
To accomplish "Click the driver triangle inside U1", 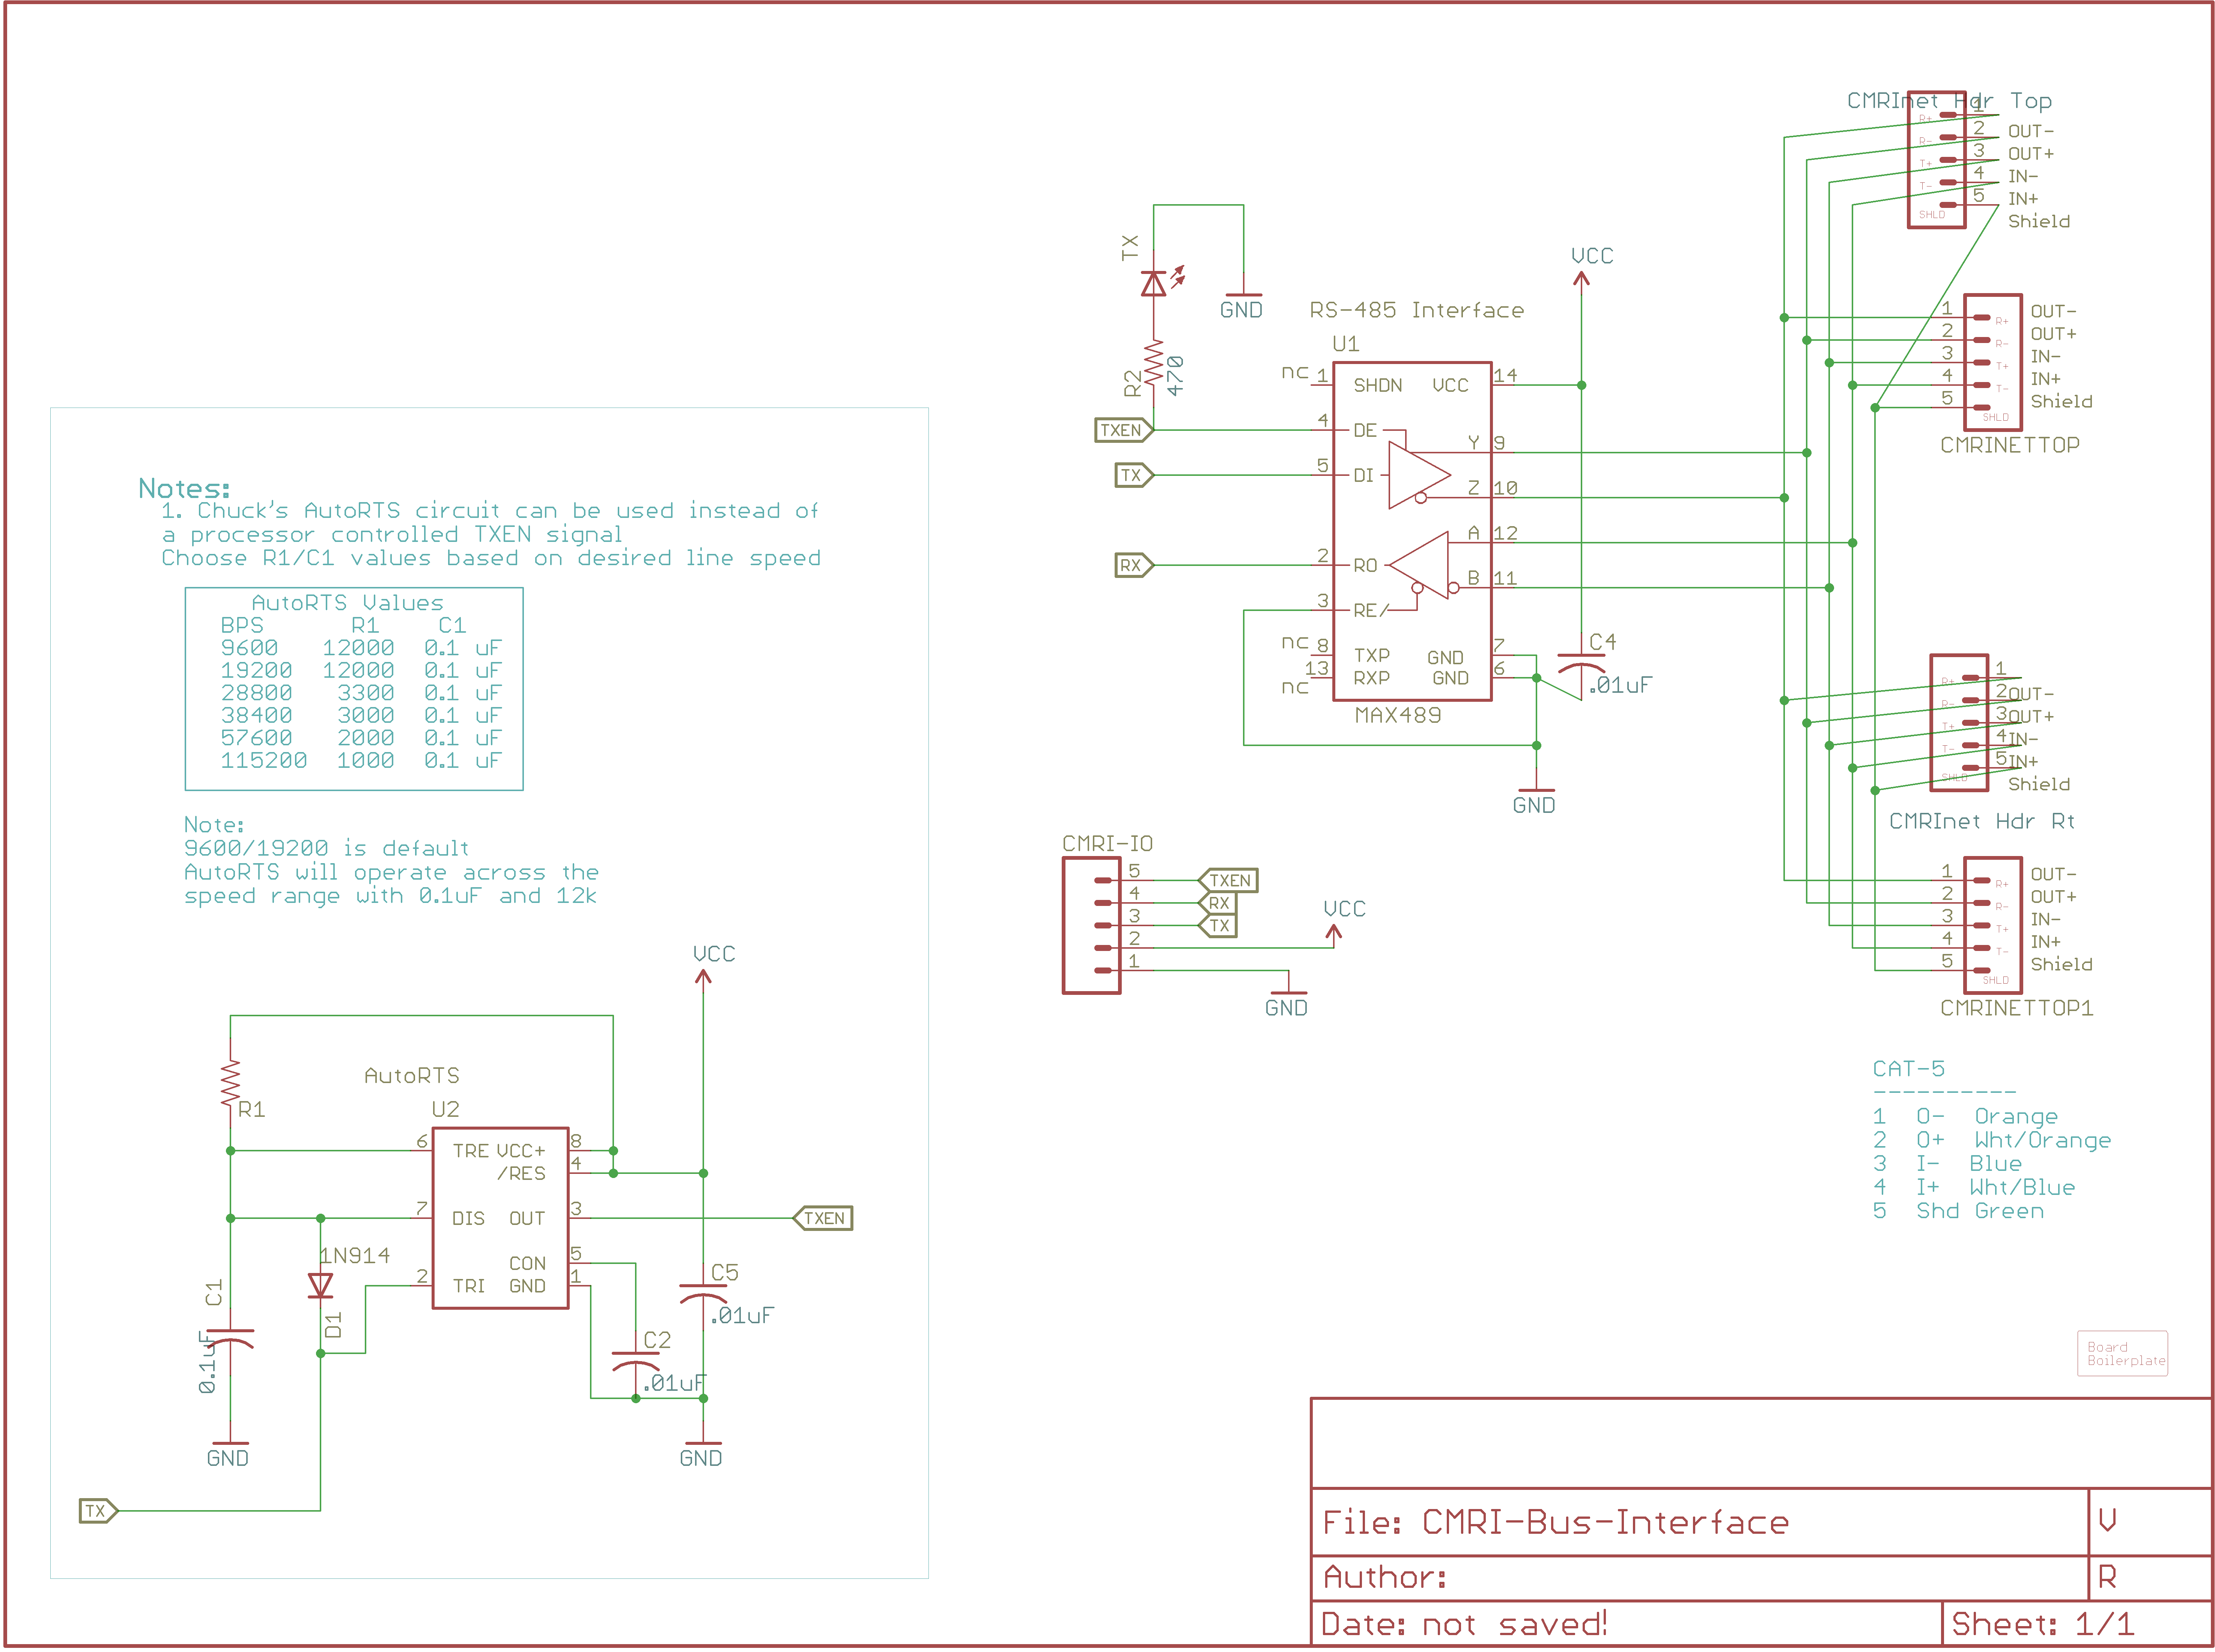I will 1418,475.
